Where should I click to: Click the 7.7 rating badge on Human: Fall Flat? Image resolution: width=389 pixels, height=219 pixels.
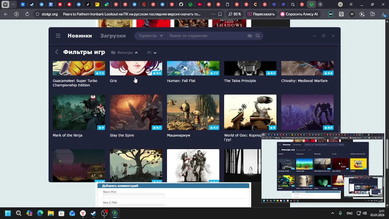pos(214,73)
